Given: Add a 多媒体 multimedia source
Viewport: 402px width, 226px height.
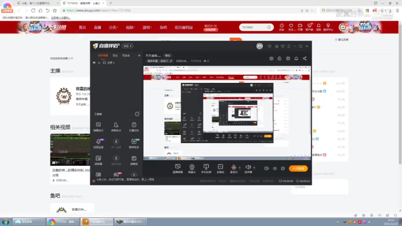Looking at the screenshot, I should [x=220, y=169].
